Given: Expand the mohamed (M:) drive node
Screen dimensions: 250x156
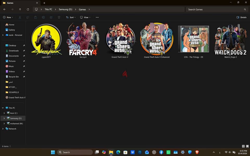Looking at the screenshot, I should tap(4, 123).
